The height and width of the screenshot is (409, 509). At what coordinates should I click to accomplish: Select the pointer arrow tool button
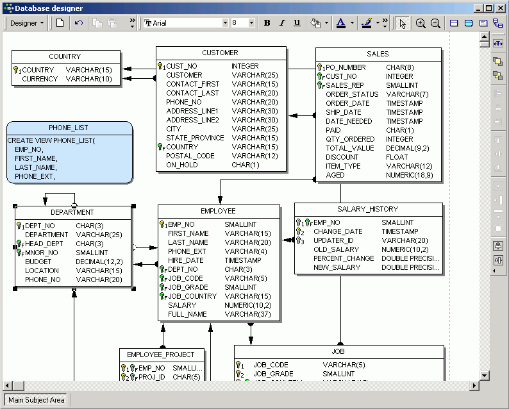pos(403,23)
